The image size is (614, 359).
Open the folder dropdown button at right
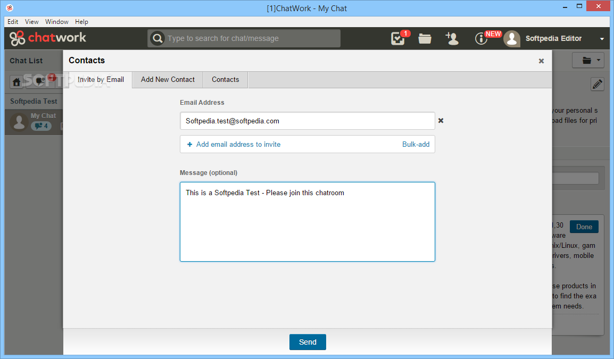coord(588,60)
